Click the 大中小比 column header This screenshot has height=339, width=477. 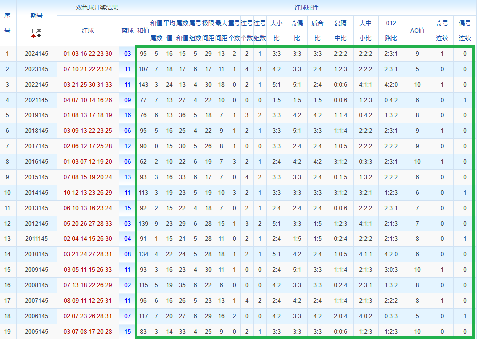coord(365,31)
